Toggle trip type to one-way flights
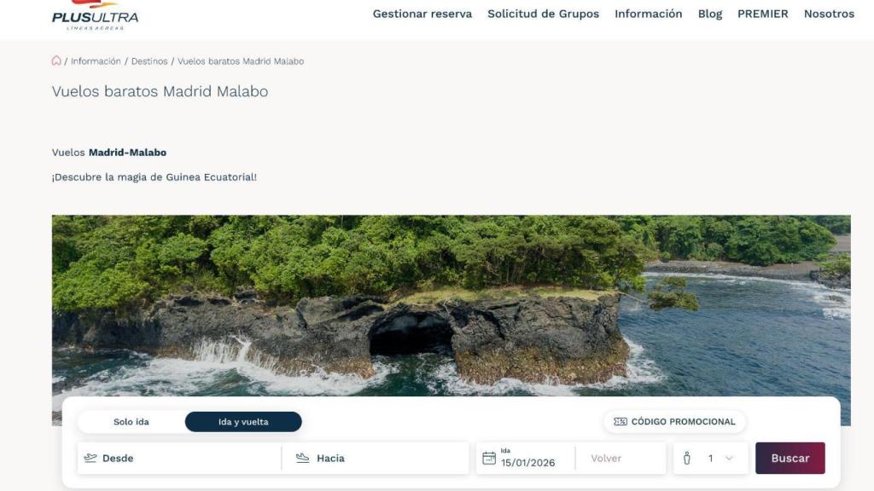 click(x=131, y=421)
